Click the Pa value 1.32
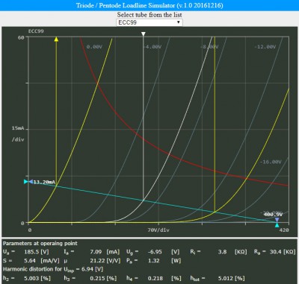The height and width of the screenshot is (284, 299). click(153, 261)
